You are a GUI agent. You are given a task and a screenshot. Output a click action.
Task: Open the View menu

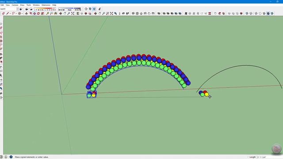(x=8, y=5)
